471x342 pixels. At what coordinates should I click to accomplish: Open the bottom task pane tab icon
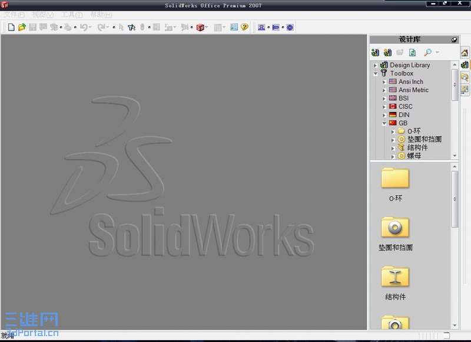[465, 90]
